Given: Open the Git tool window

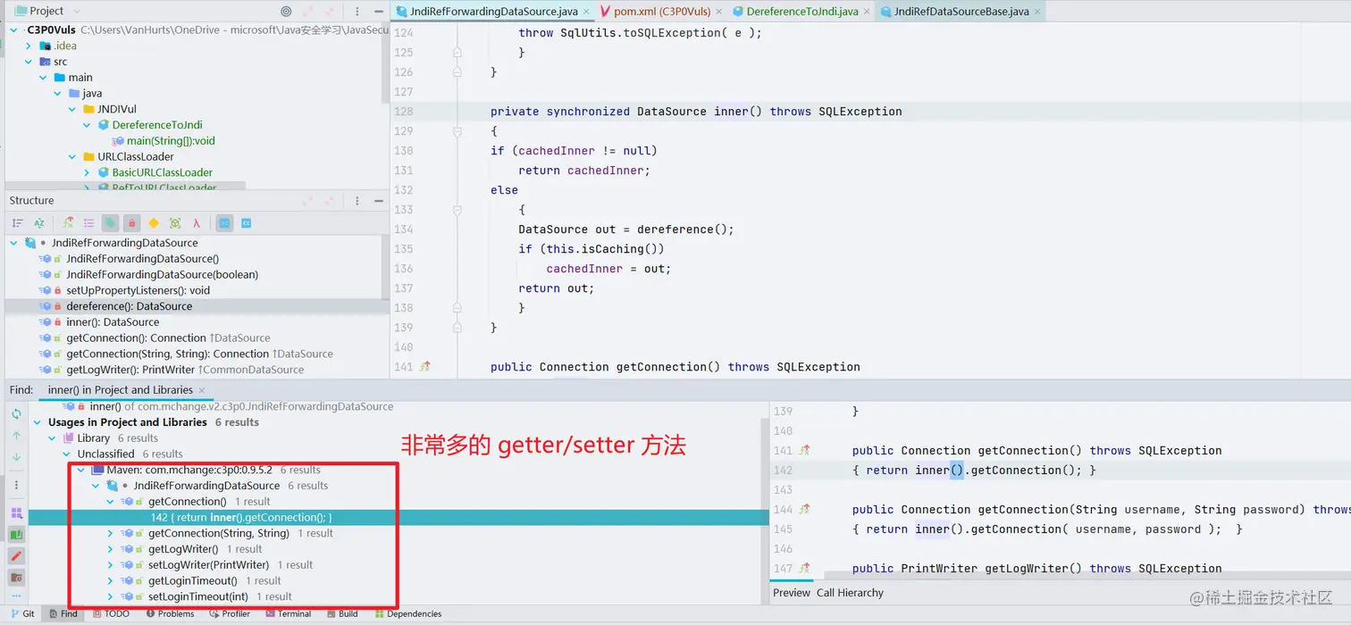Looking at the screenshot, I should click(22, 614).
